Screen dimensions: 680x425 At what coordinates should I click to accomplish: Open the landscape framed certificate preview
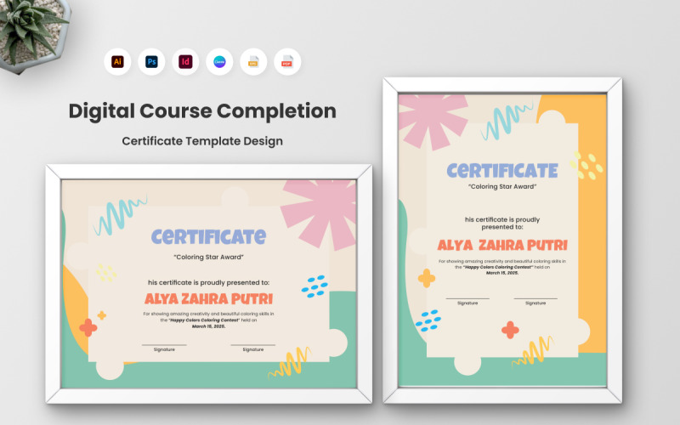point(209,284)
